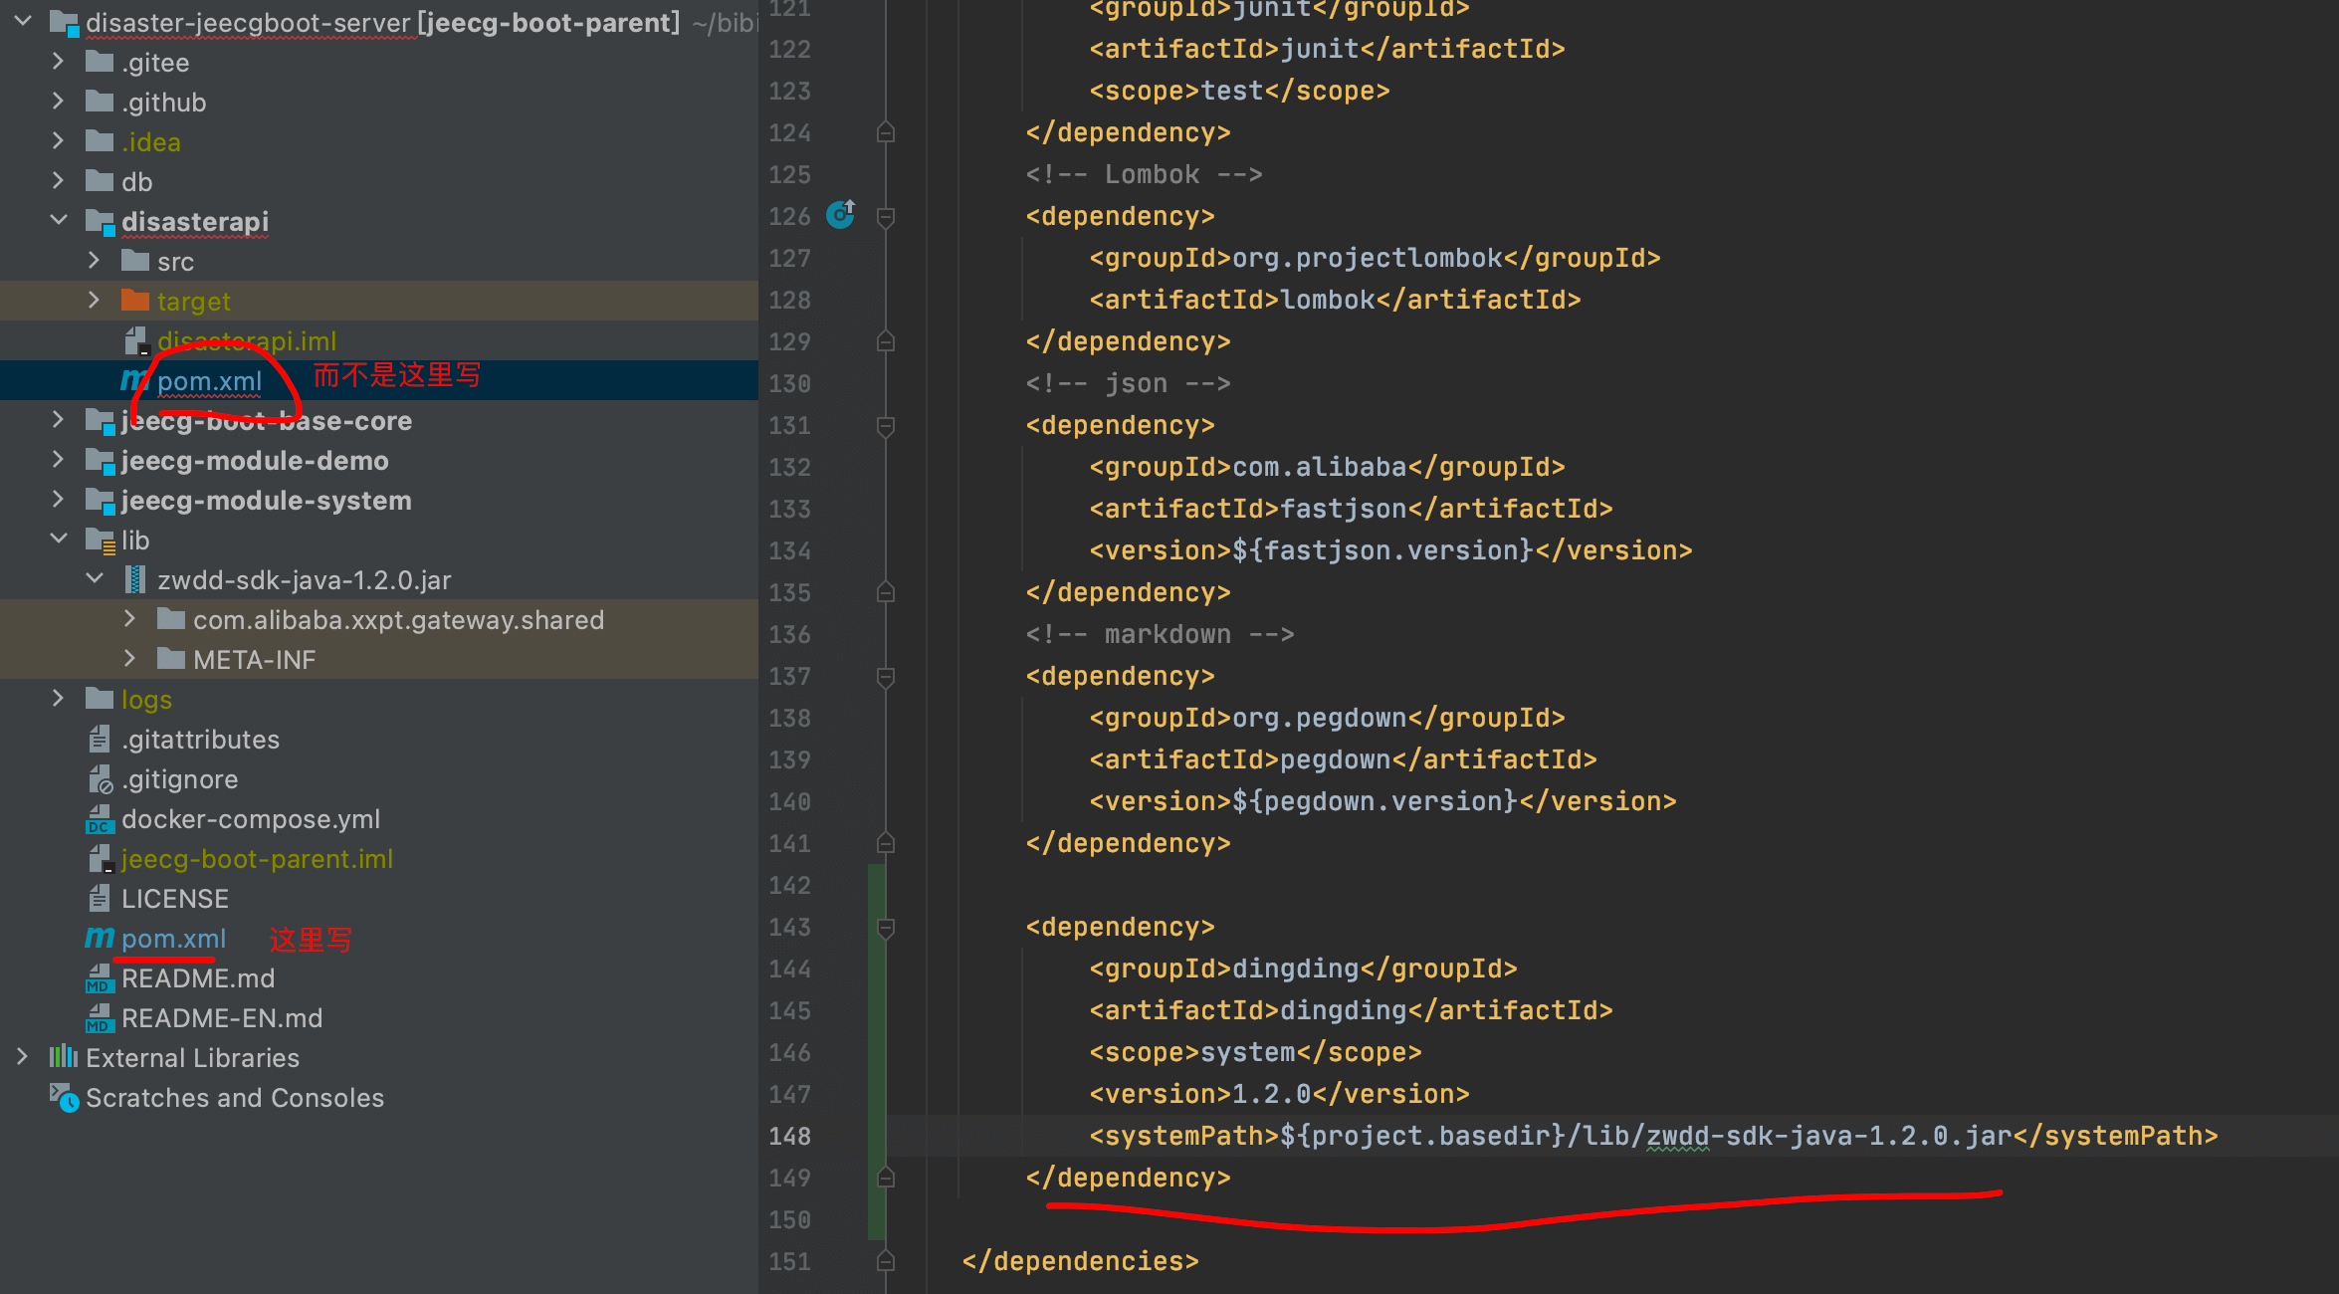Click the zwdd-sdk-java-1.2.0.jar archive icon
This screenshot has height=1294, width=2339.
pos(135,579)
